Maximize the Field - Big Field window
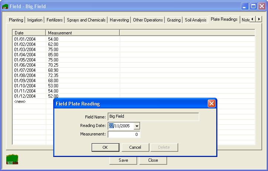The width and height of the screenshot is (268, 171). click(253, 6)
